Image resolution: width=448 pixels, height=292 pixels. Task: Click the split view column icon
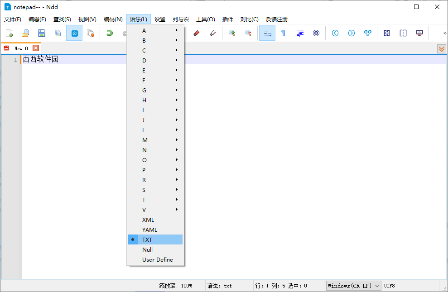403,33
